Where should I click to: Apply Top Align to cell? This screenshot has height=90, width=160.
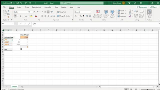tap(42, 12)
